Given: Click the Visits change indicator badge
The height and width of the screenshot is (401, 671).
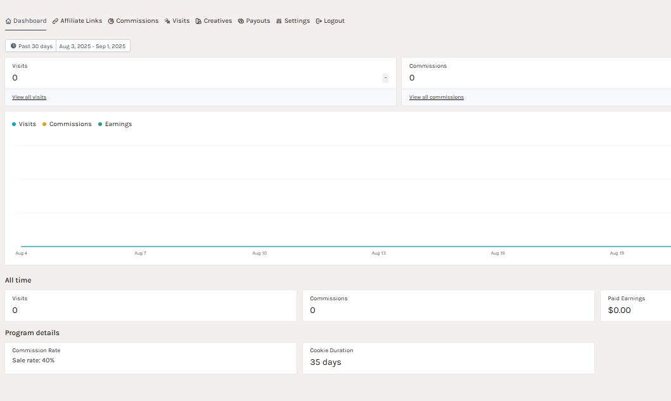Looking at the screenshot, I should [385, 78].
